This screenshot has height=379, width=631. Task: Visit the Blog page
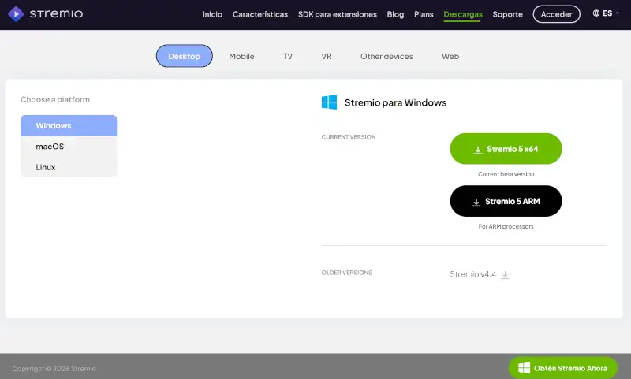click(395, 14)
